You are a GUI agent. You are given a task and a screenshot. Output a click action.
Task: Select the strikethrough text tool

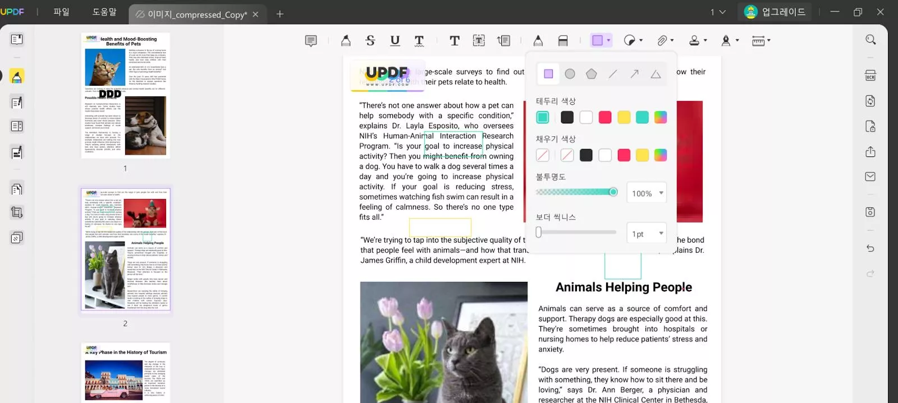coord(370,40)
